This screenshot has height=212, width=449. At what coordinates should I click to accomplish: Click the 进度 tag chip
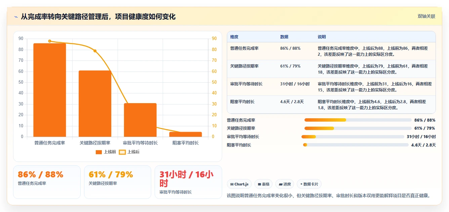click(285, 184)
